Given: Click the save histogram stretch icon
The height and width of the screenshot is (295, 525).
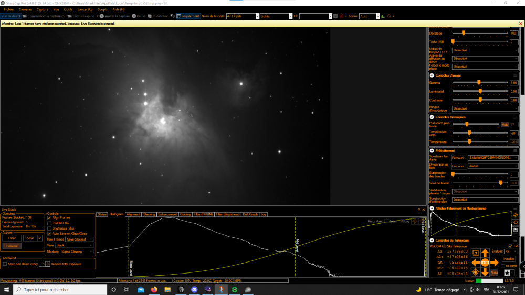Looking at the screenshot, I should pyautogui.click(x=516, y=230).
